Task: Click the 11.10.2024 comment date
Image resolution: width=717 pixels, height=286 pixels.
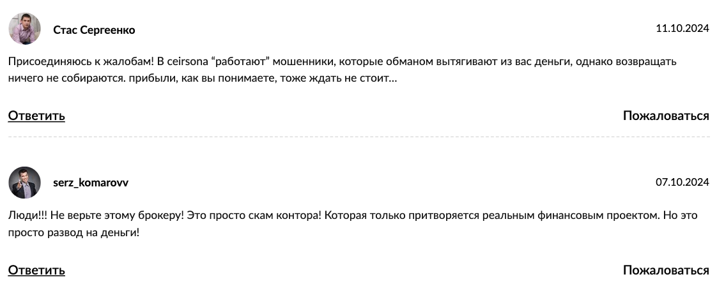Action: [x=682, y=28]
